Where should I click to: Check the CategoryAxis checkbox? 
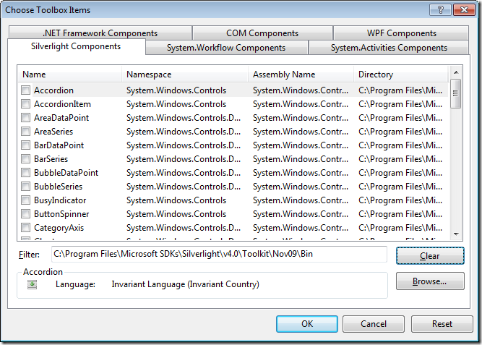pos(25,227)
